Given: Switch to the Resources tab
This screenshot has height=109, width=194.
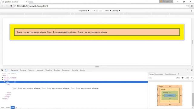Looking at the screenshot, I should pyautogui.click(x=65, y=70).
